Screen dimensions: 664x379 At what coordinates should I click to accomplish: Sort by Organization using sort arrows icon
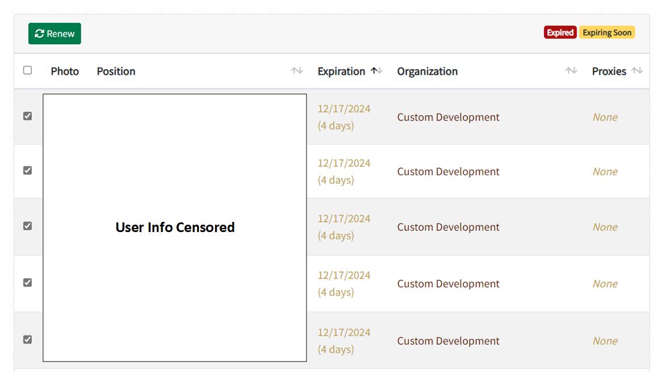point(571,71)
